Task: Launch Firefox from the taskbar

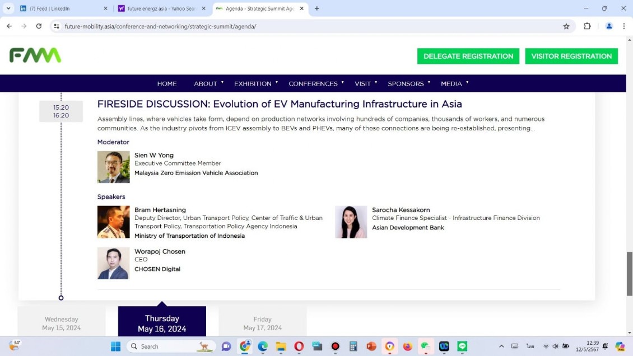Action: tap(407, 346)
